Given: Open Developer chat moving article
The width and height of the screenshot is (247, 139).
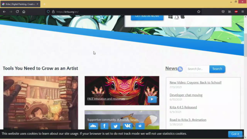Looking at the screenshot, I should 186,95.
